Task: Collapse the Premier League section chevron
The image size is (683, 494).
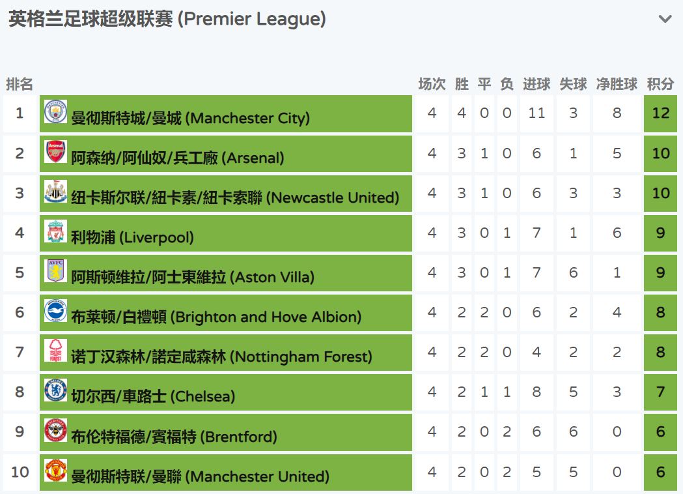Action: pos(665,19)
